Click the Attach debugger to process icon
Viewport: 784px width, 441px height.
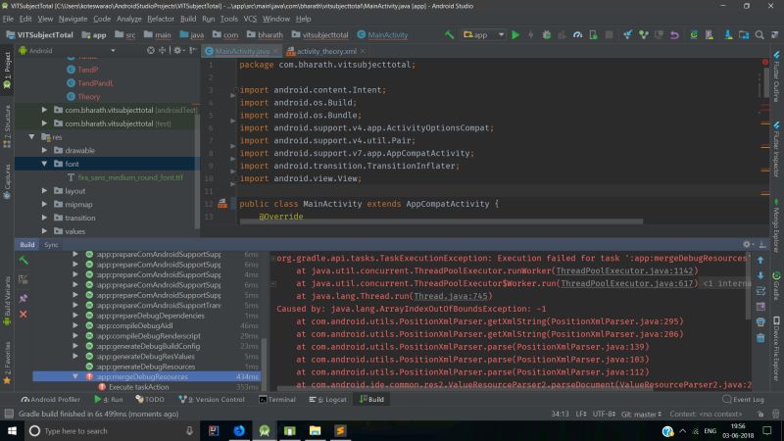coord(594,34)
